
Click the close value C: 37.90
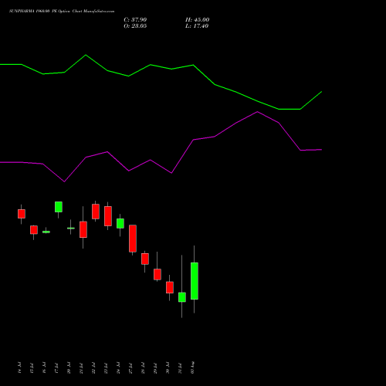[x=135, y=20]
